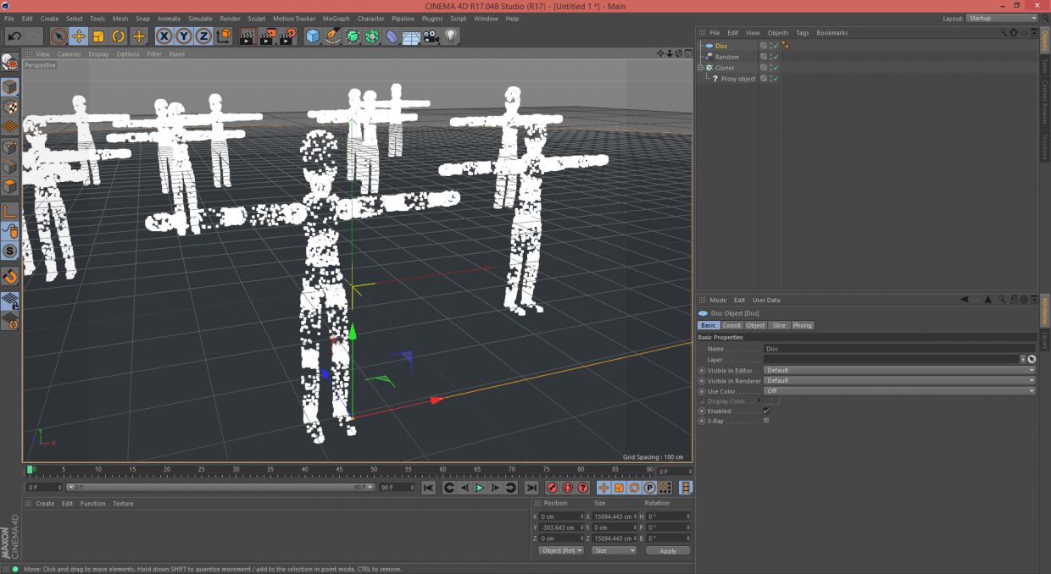Toggle the Enabled checkbox
Screen dimensions: 1051x574
coord(766,411)
